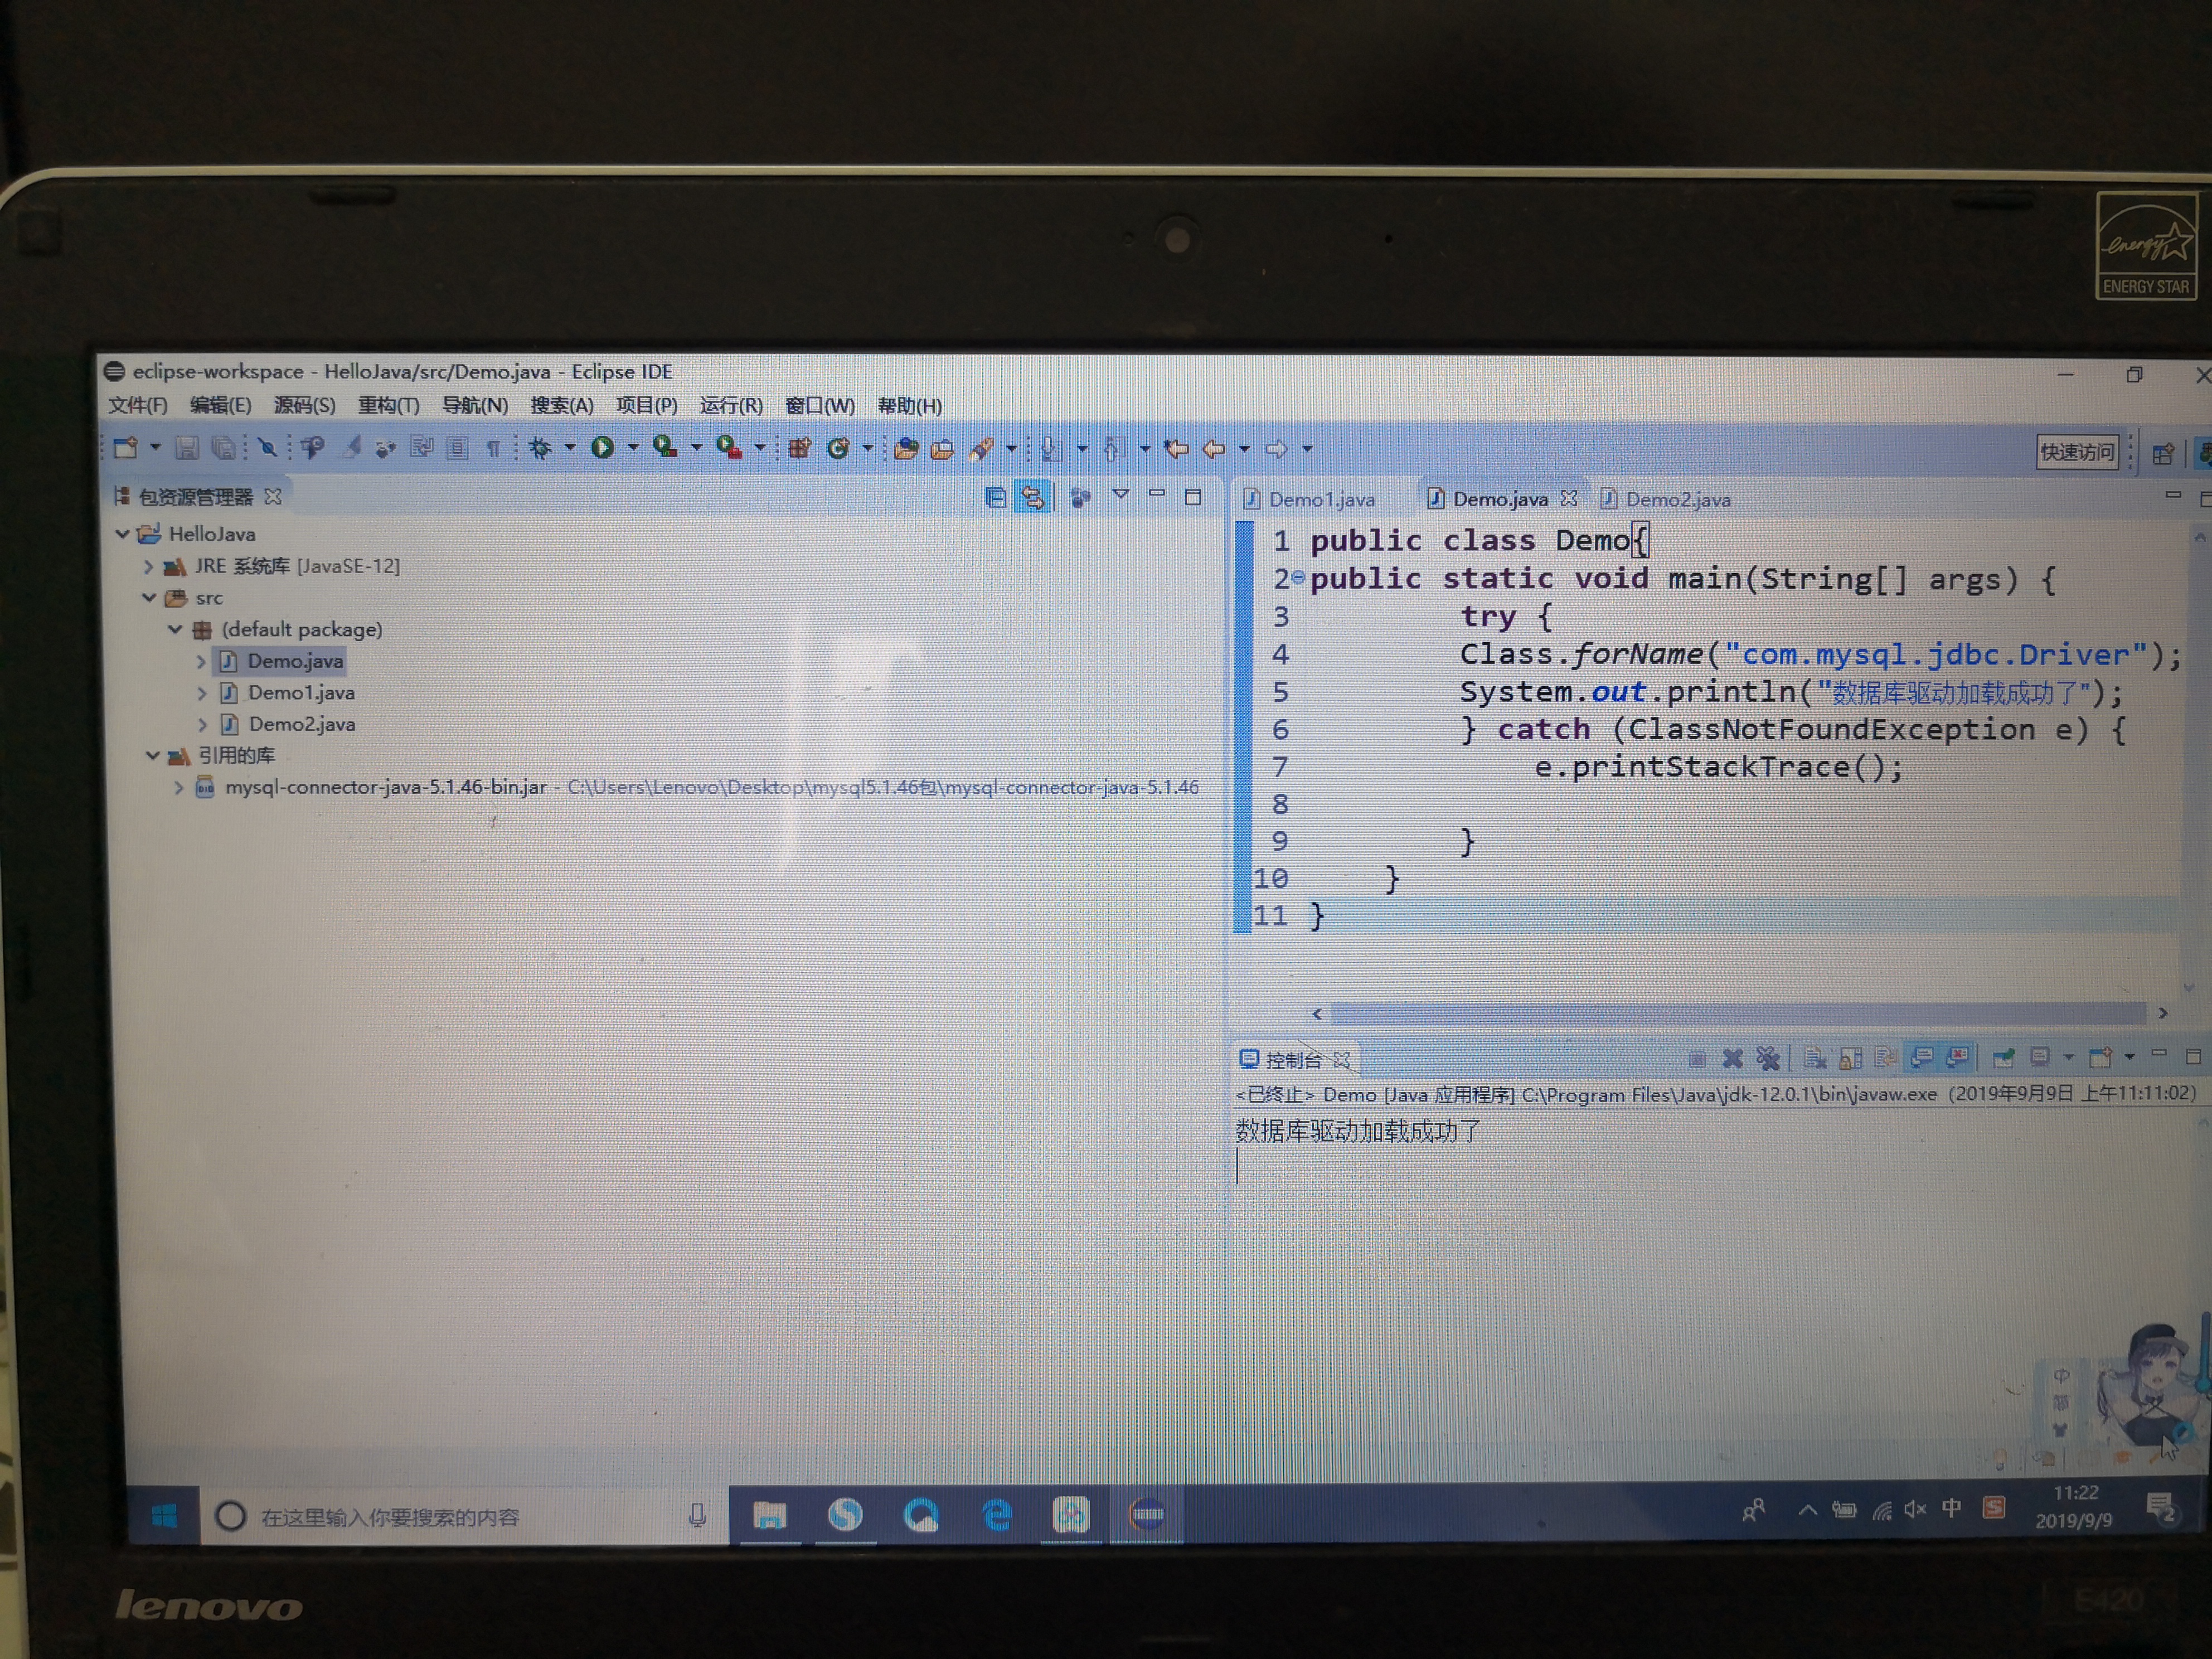
Task: Toggle Show Console on Standard Out
Action: tap(1921, 1057)
